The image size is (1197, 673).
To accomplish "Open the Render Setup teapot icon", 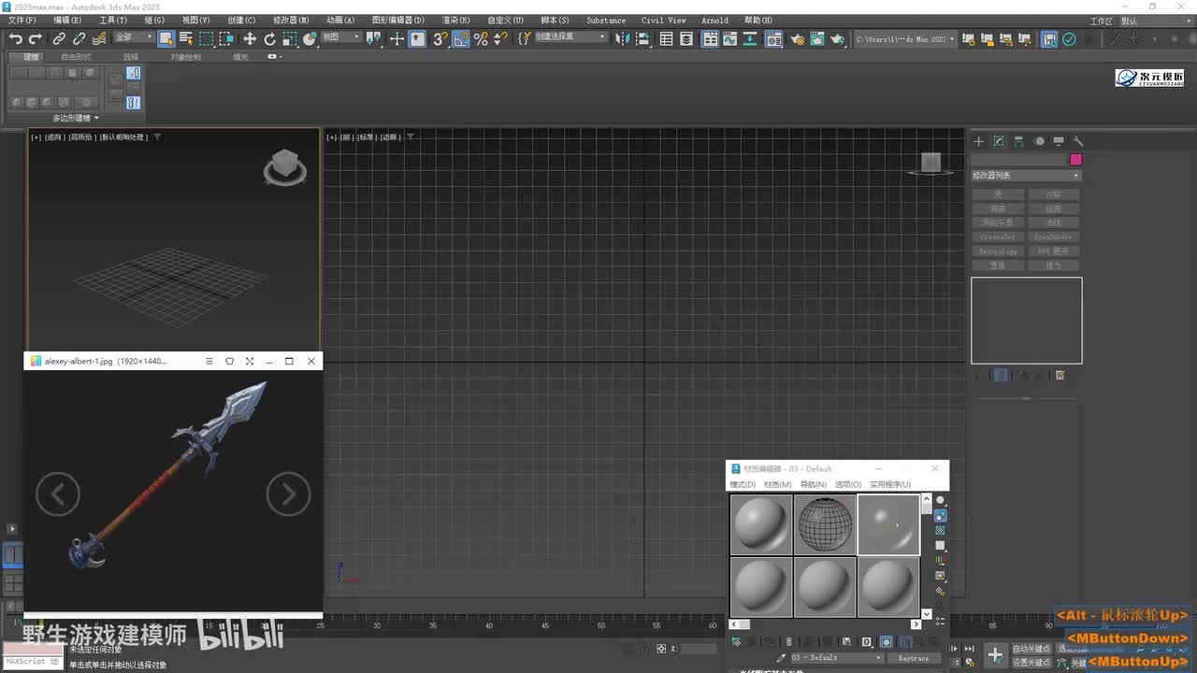I will click(x=797, y=39).
